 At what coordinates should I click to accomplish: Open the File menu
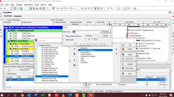tap(2, 5)
